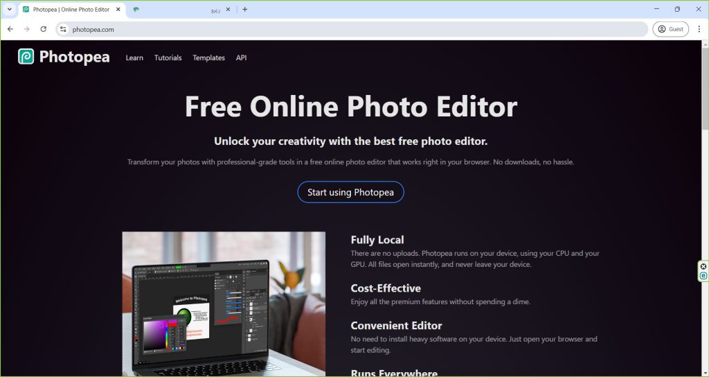Close the second browser tab
Screen dimensions: 709x377
point(228,9)
